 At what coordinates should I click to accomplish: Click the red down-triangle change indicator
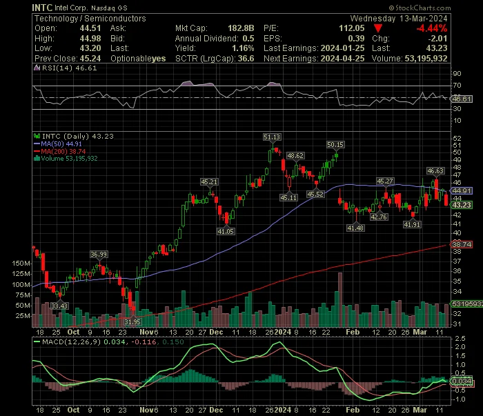coord(378,29)
